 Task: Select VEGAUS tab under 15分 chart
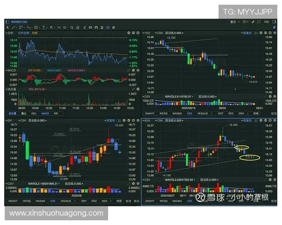click(x=202, y=113)
